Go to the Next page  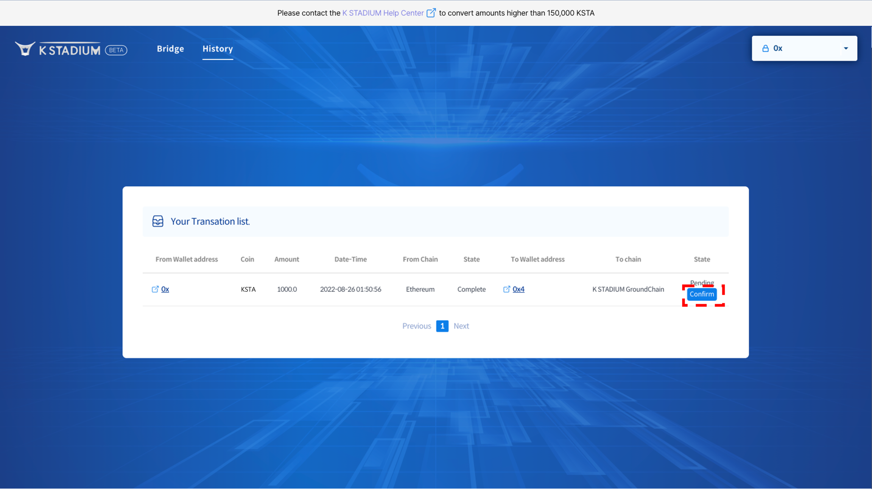461,326
